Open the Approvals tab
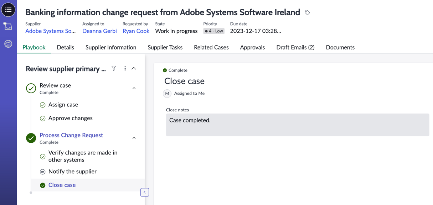Image resolution: width=433 pixels, height=205 pixels. (x=252, y=47)
